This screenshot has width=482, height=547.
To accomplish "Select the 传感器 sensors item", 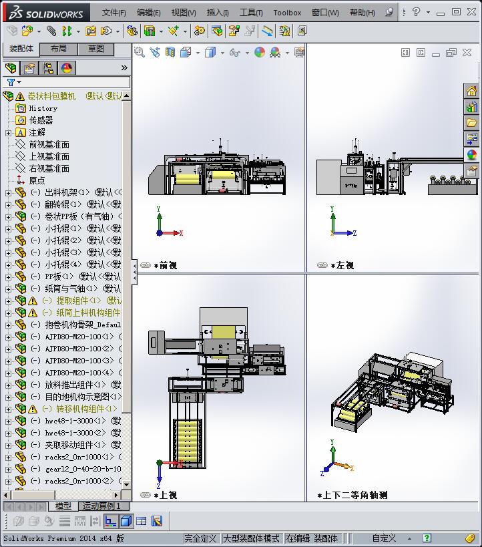I will pyautogui.click(x=34, y=121).
